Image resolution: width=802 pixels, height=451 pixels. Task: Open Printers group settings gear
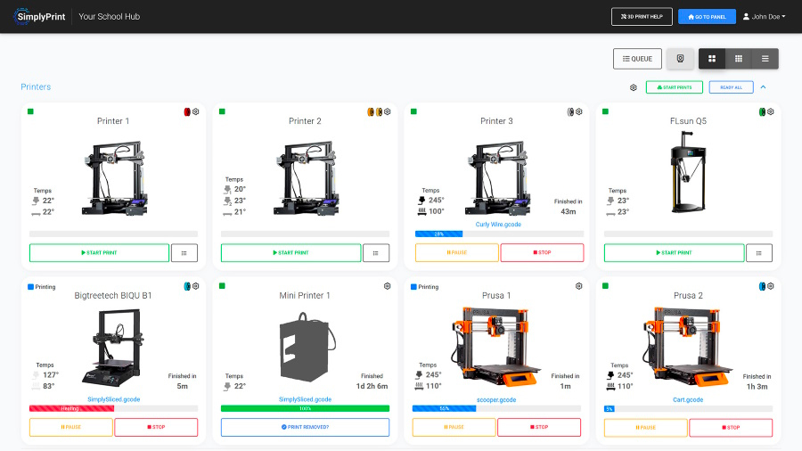[x=634, y=87]
